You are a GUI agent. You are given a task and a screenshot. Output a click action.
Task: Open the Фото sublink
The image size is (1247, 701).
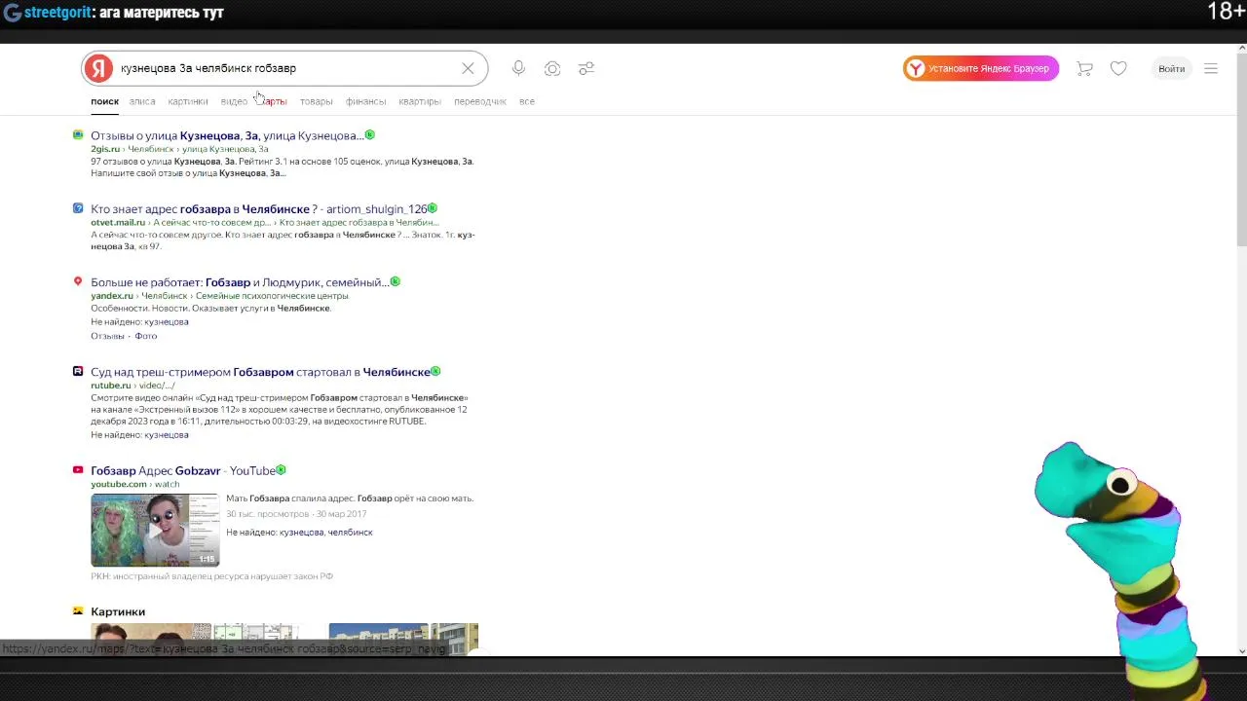145,336
